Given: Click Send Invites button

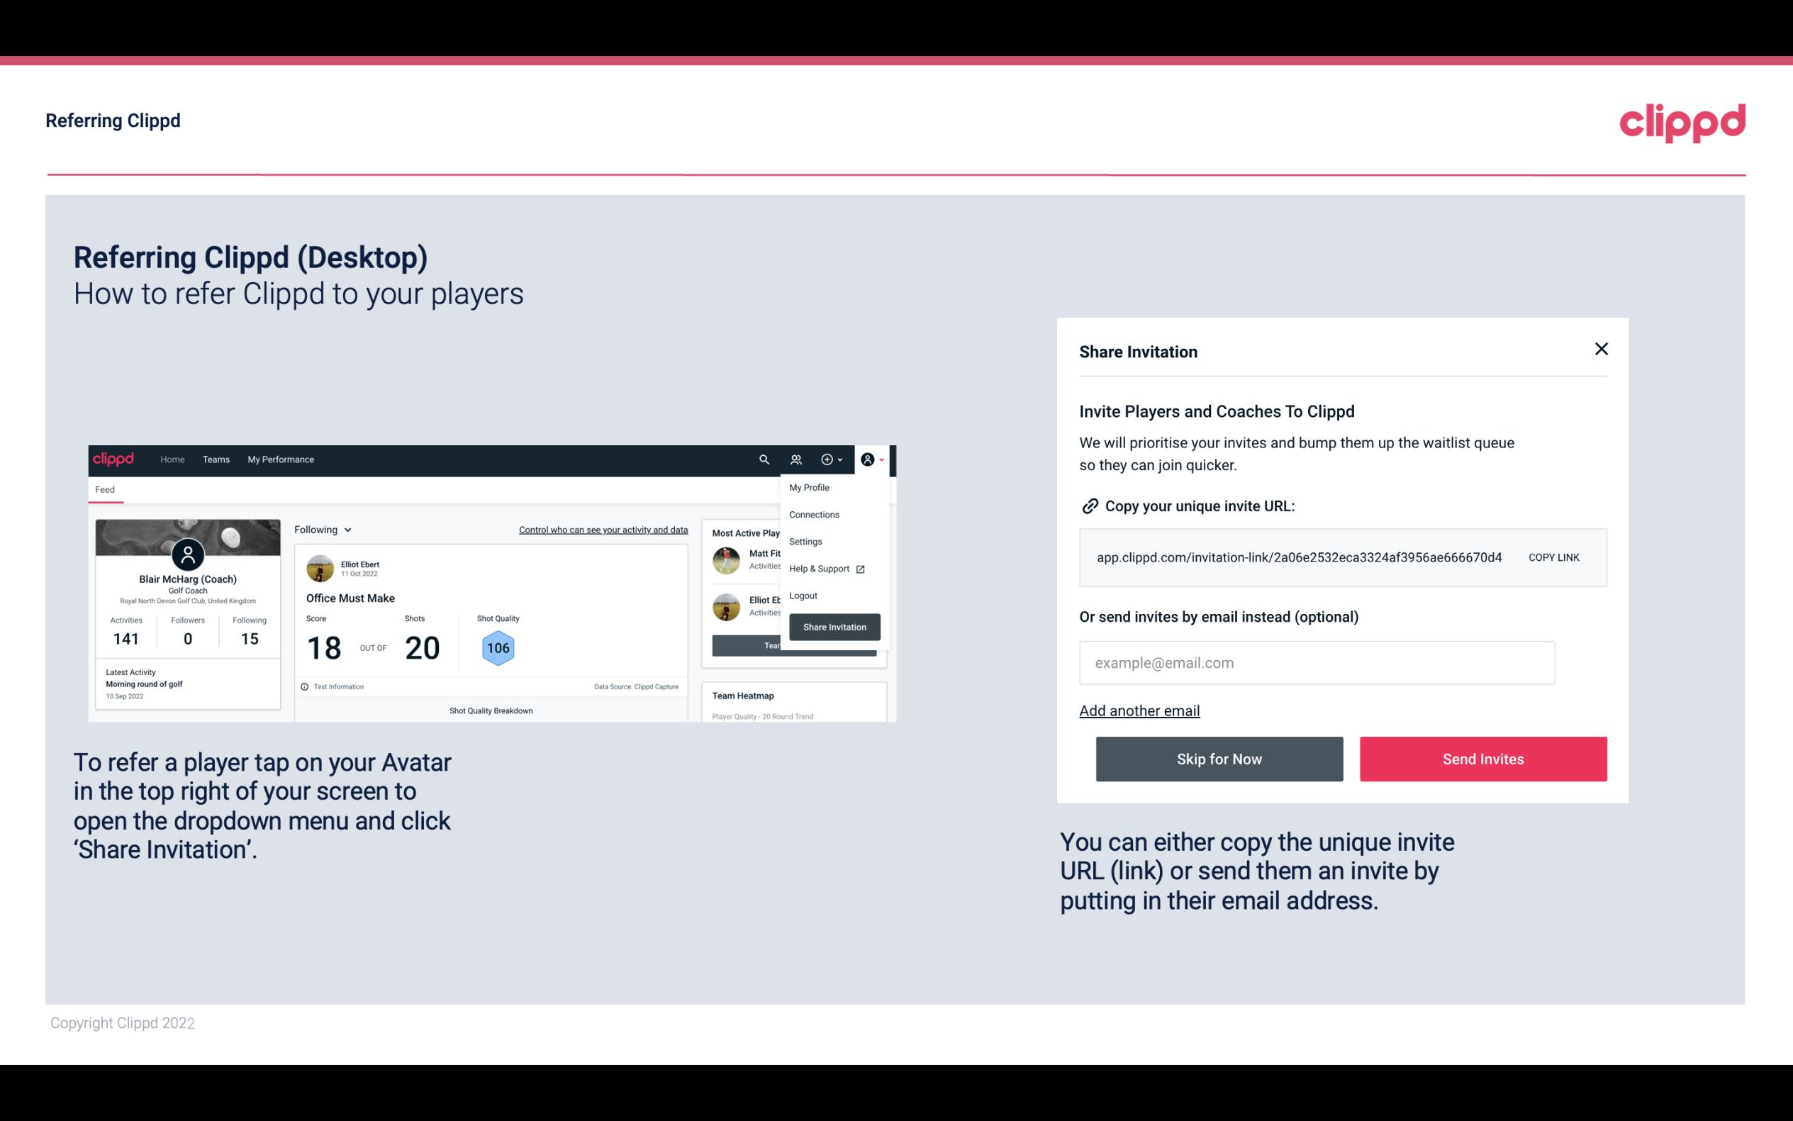Looking at the screenshot, I should (1482, 758).
